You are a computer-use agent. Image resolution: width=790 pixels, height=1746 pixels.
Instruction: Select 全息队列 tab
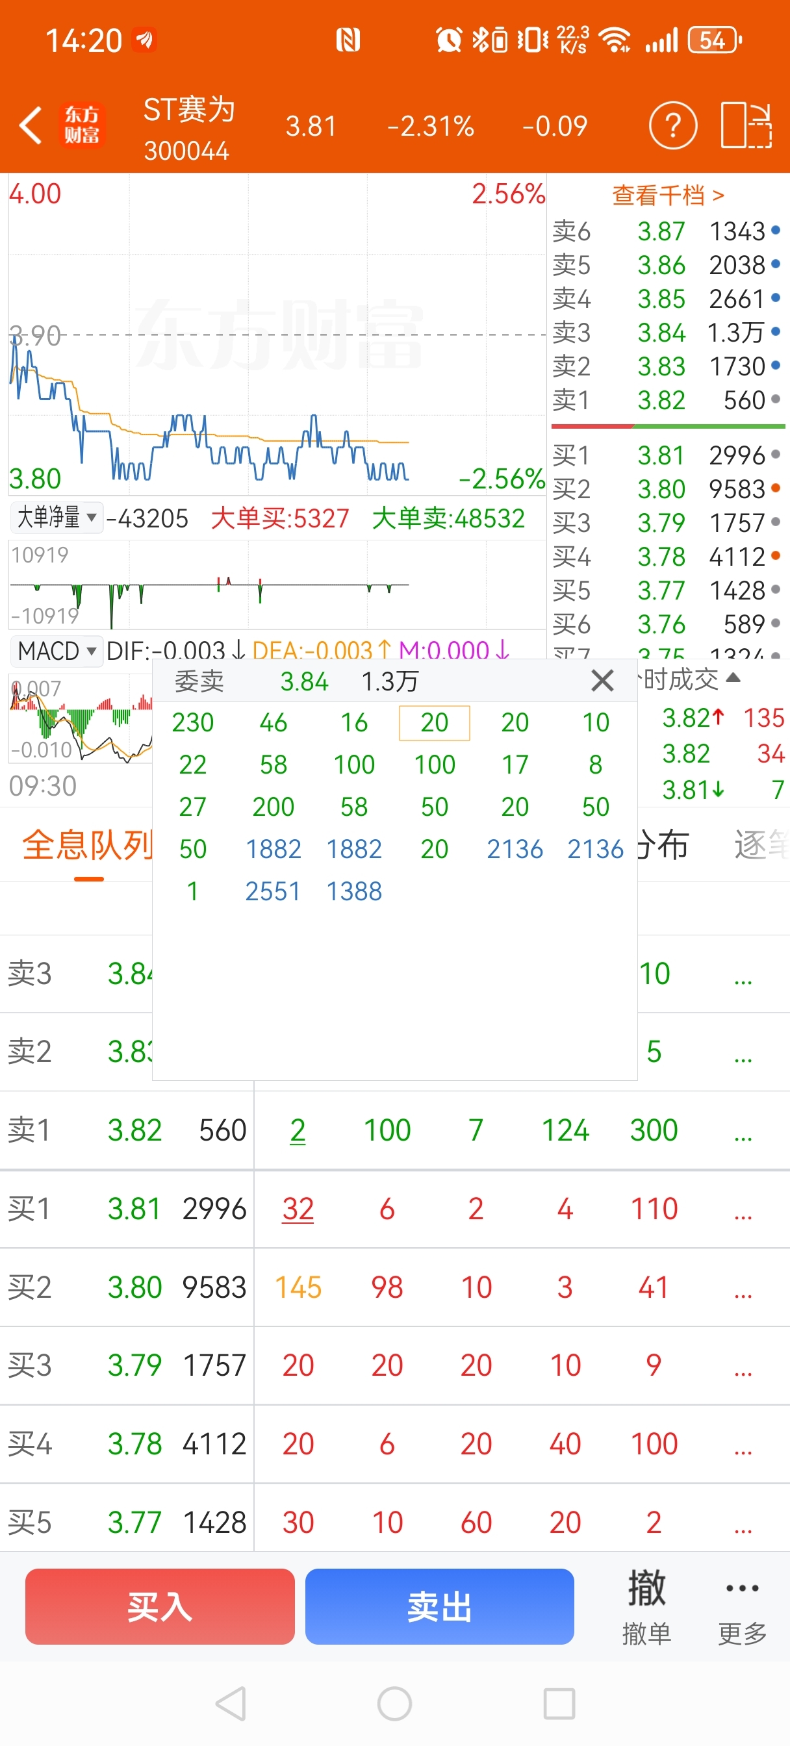[x=88, y=845]
